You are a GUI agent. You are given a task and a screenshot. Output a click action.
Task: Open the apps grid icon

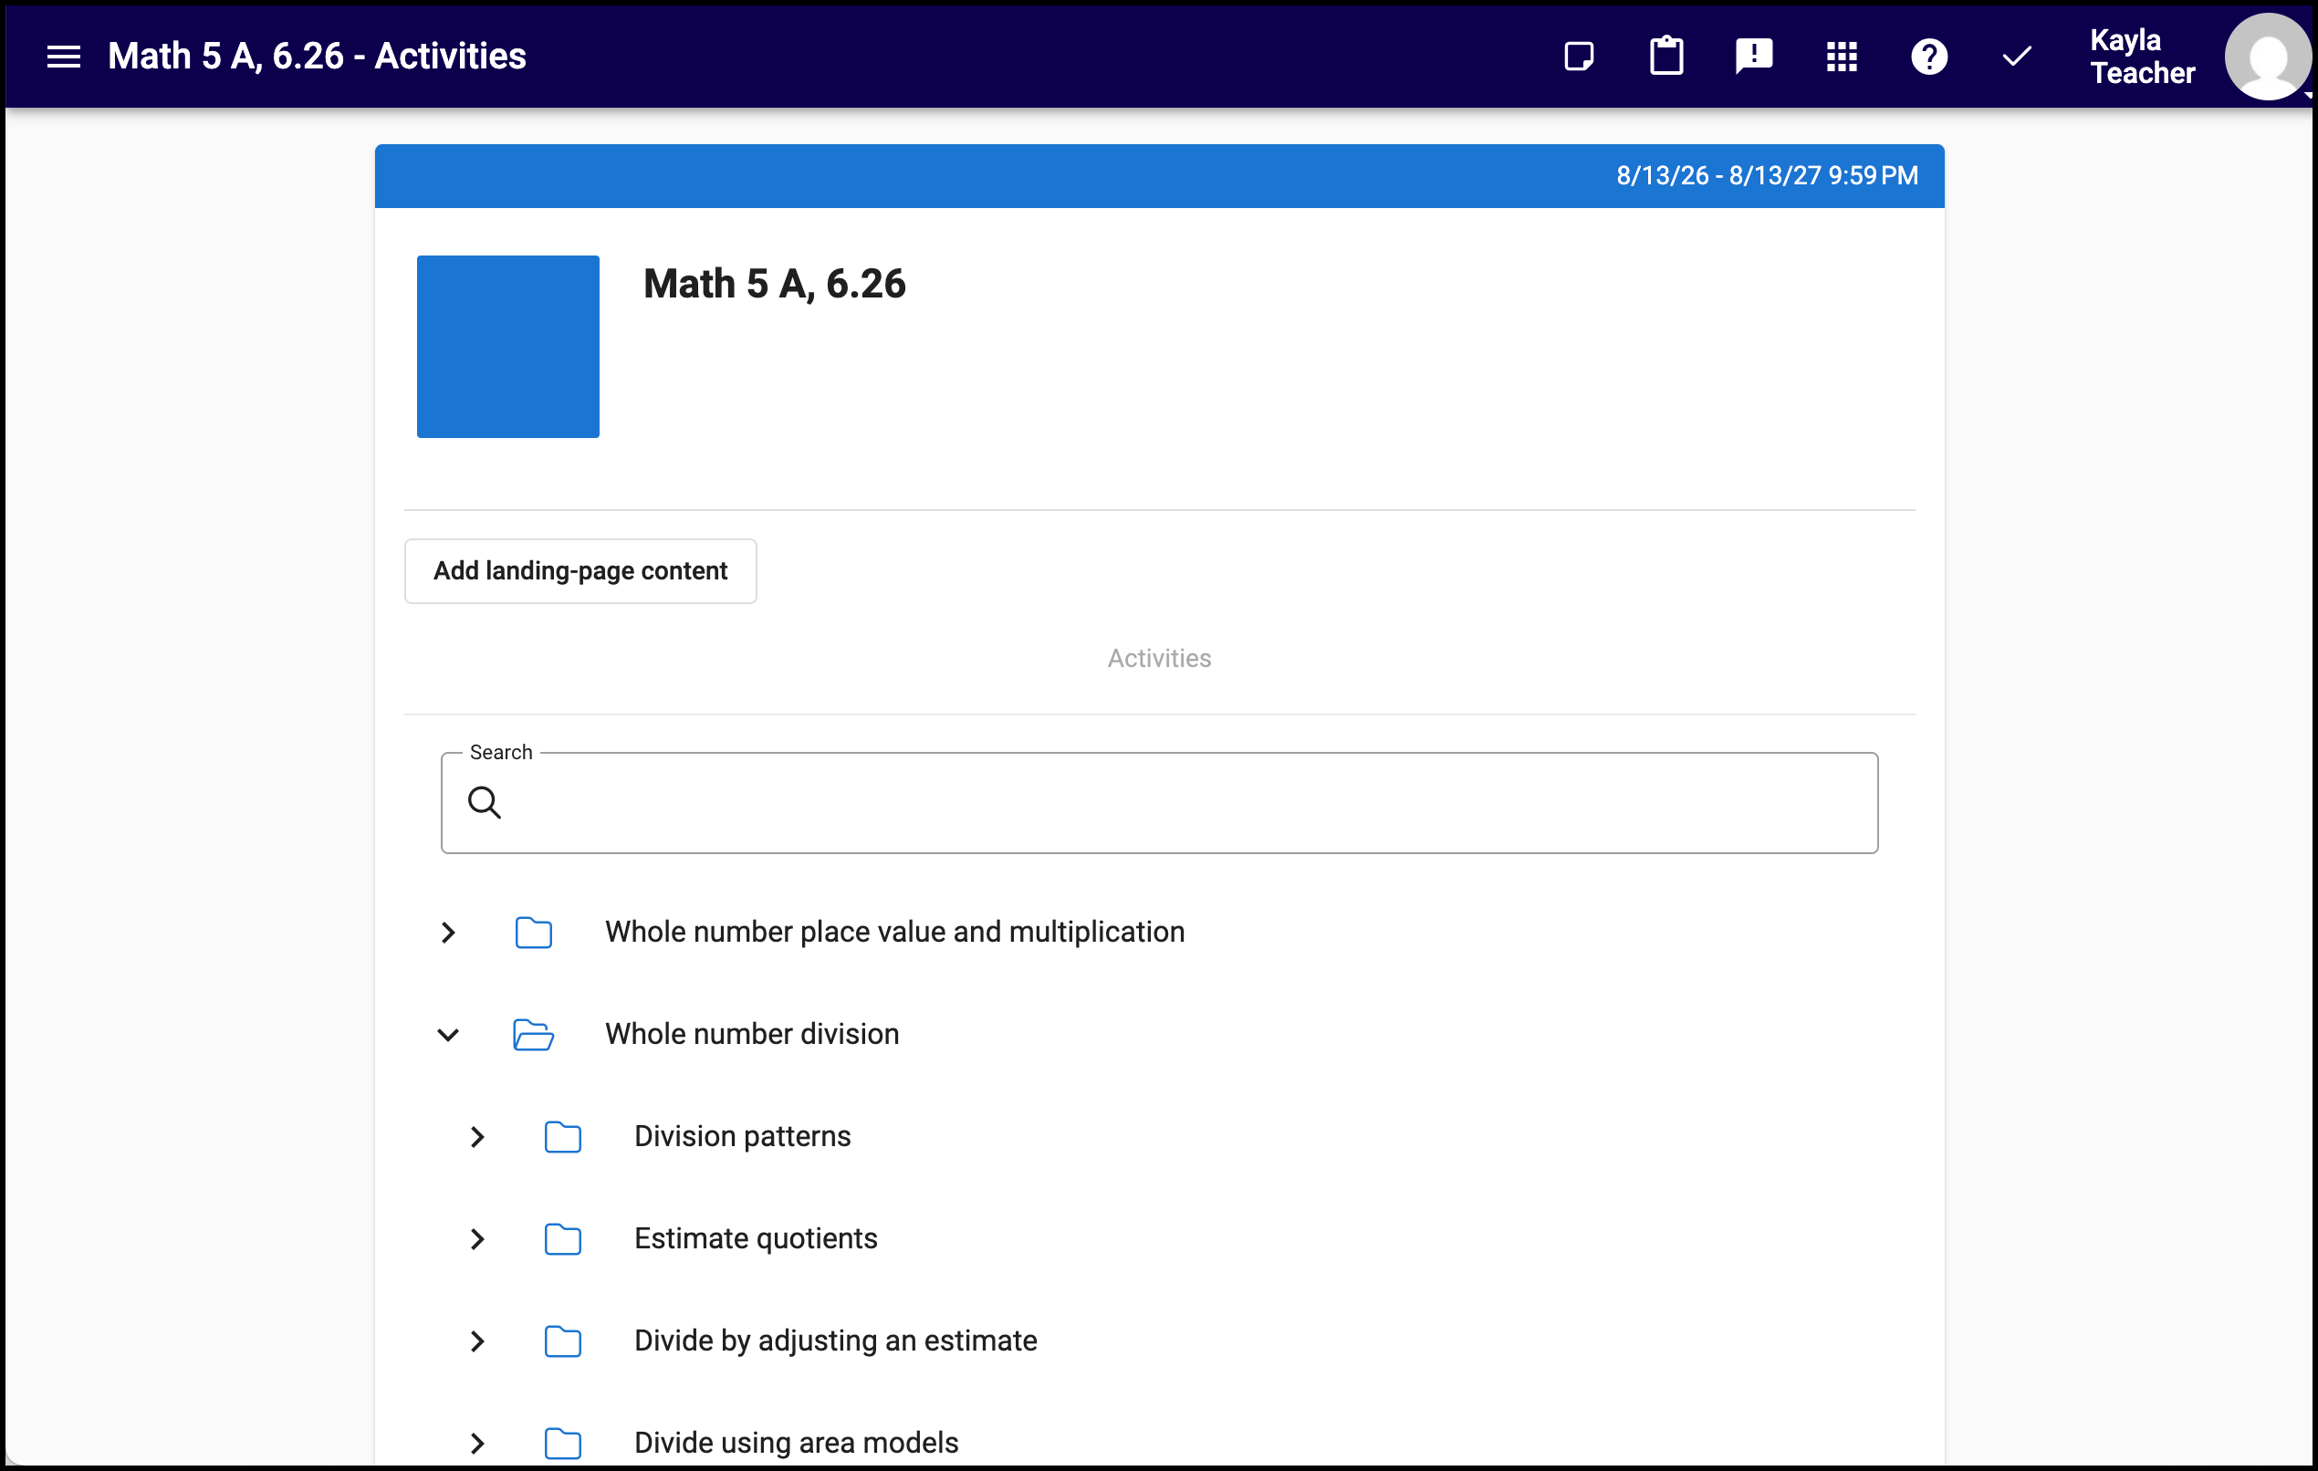pos(1842,57)
